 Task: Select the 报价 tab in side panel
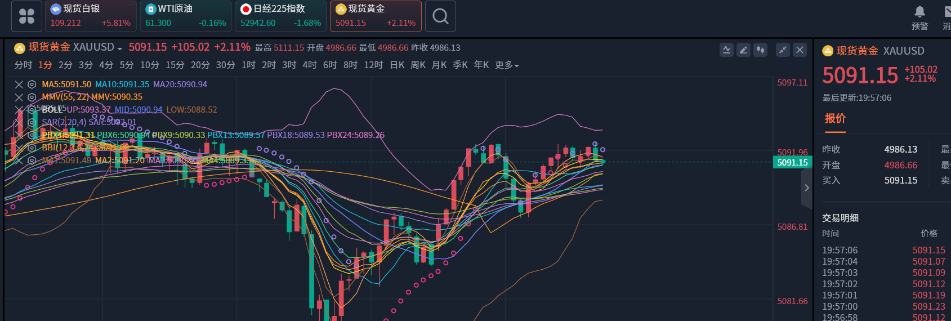(835, 119)
